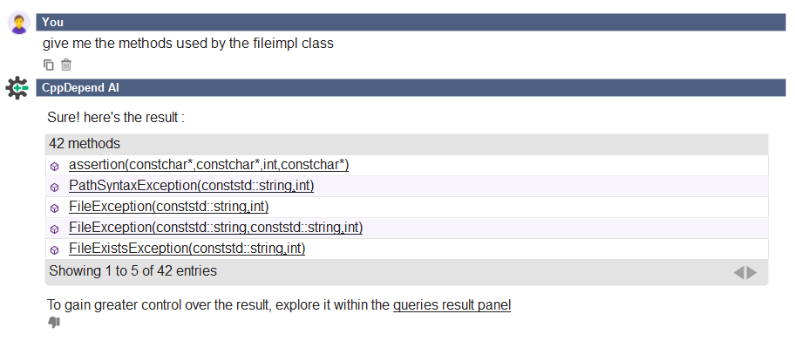Screen dimensions: 795x355
Task: Go to next page of results
Action: click(752, 273)
